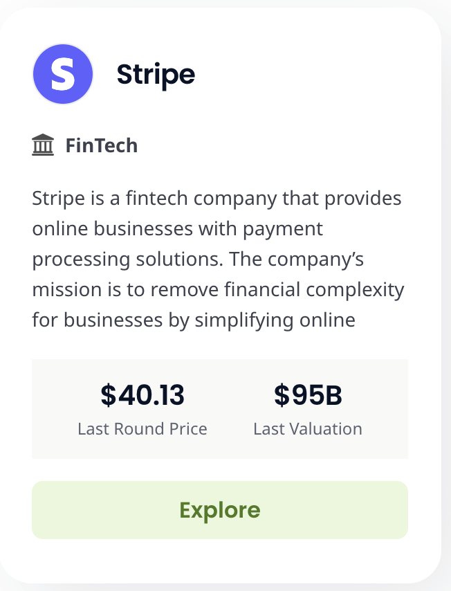
Task: Click the purple Stripe logo
Action: click(63, 74)
